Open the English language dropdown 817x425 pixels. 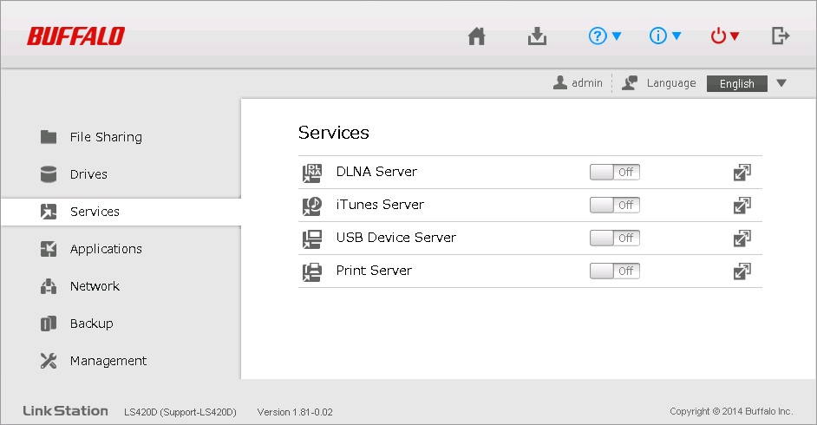click(x=747, y=84)
